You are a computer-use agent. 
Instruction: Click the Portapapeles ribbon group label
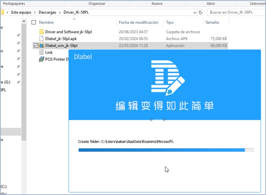coord(14,3)
